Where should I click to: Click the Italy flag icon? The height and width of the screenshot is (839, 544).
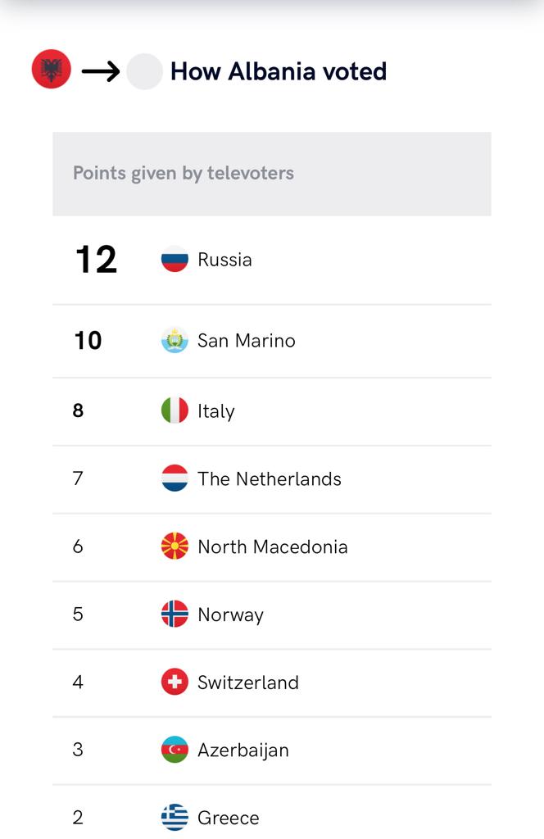[x=175, y=410]
